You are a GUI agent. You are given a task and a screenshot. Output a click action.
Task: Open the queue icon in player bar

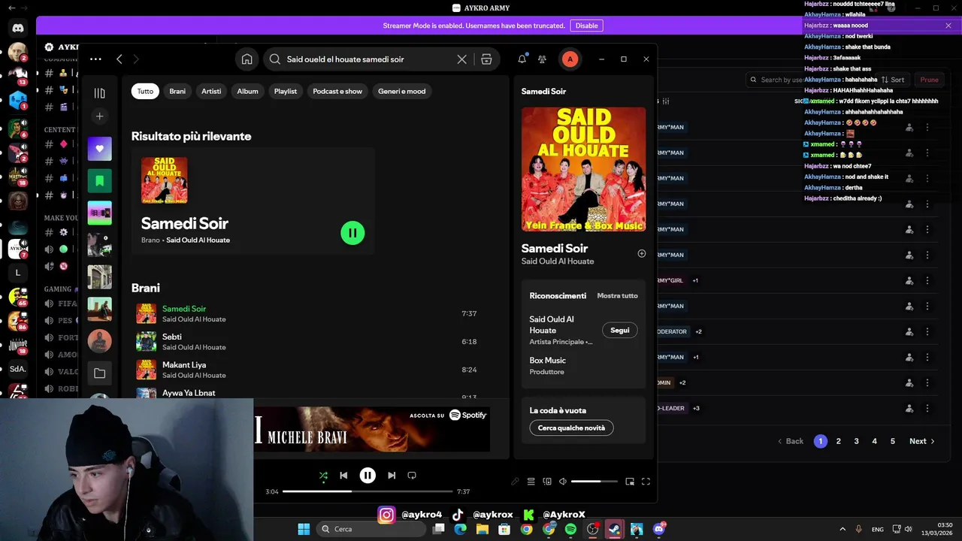531,482
